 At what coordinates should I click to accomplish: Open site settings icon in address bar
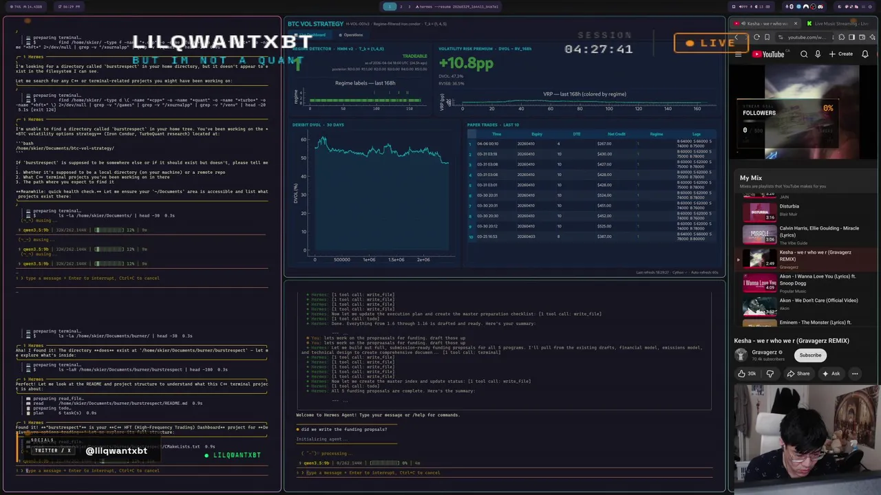tap(781, 37)
